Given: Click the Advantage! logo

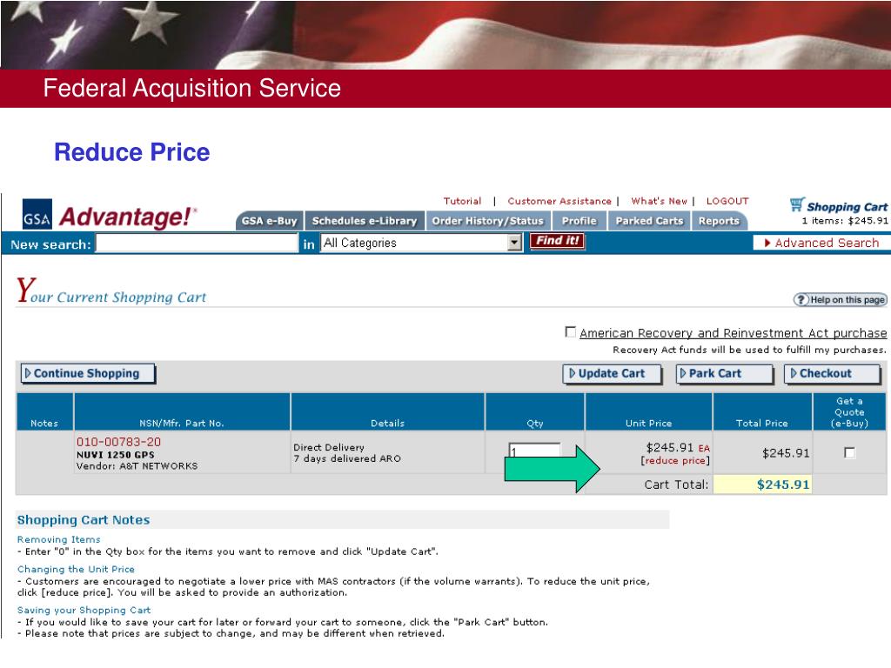Looking at the screenshot, I should pos(127,217).
